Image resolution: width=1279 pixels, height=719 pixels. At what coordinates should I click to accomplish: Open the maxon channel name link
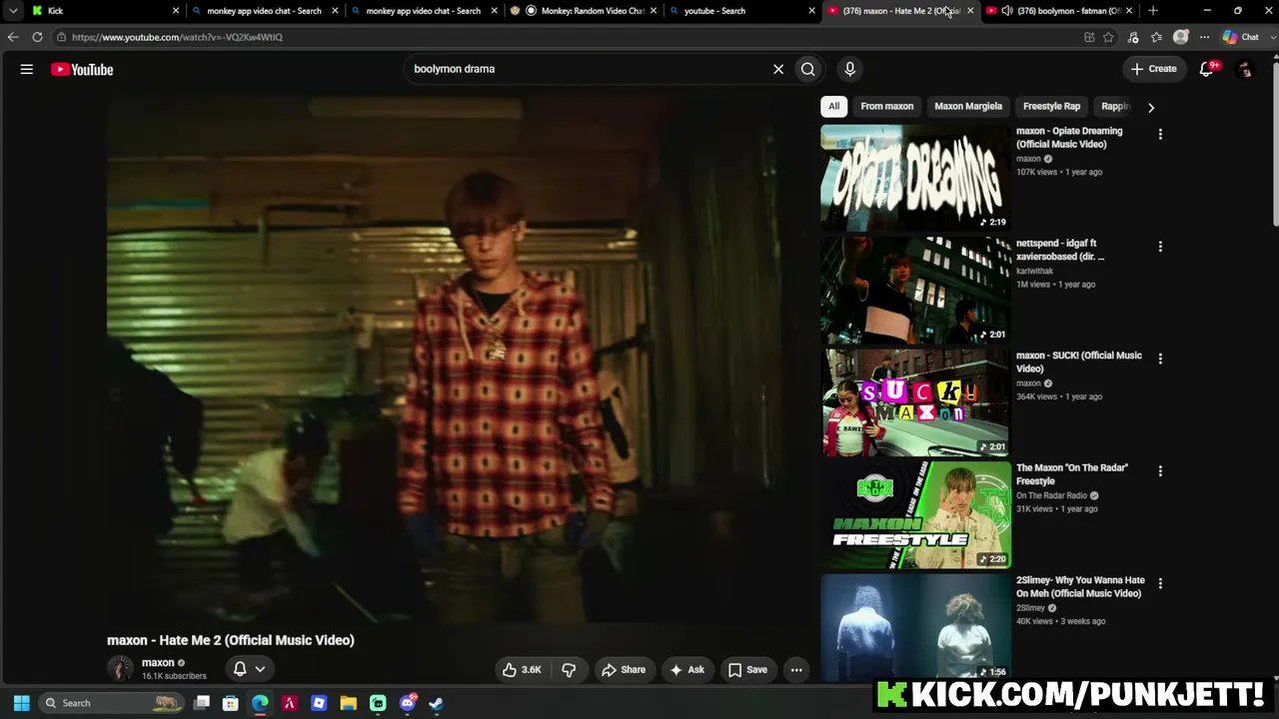(158, 663)
